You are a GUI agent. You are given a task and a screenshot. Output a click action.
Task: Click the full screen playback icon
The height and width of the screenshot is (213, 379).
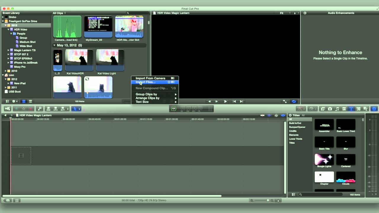[285, 101]
